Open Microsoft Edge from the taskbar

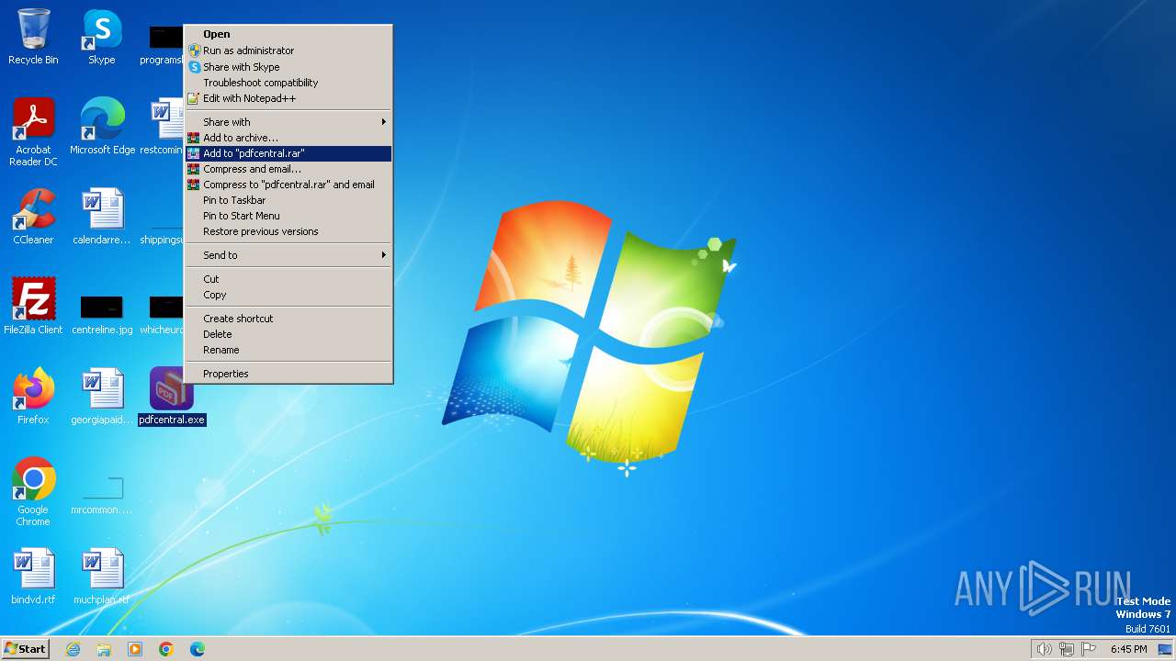tap(198, 649)
